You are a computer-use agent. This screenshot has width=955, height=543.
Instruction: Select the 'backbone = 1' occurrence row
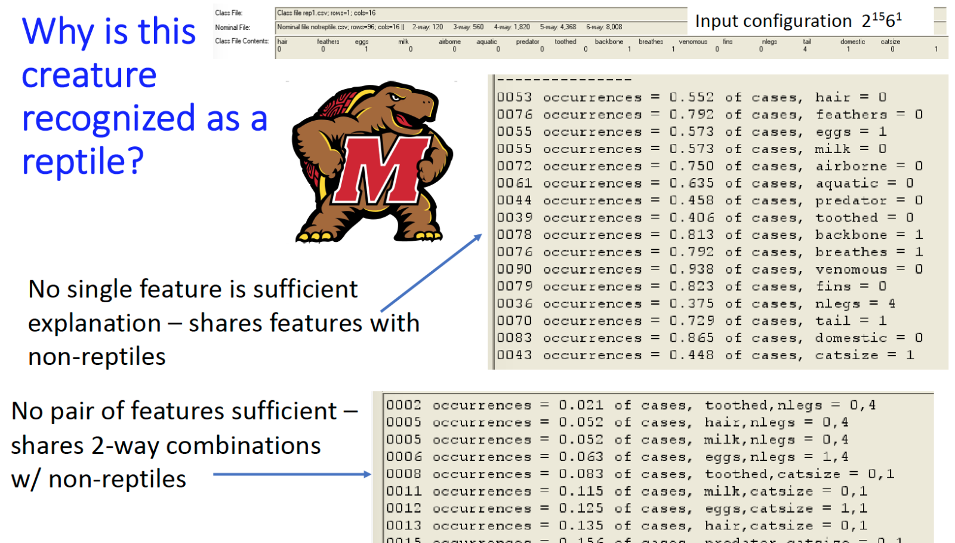710,235
